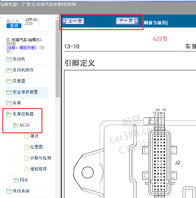Go to previous page with 上一页 button

[x=73, y=21]
